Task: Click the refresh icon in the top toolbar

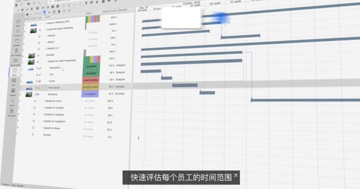Action: [x=34, y=3]
